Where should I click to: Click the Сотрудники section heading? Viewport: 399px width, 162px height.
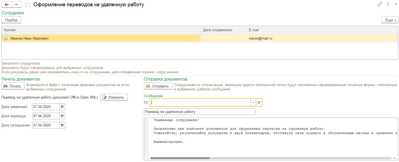[13, 13]
